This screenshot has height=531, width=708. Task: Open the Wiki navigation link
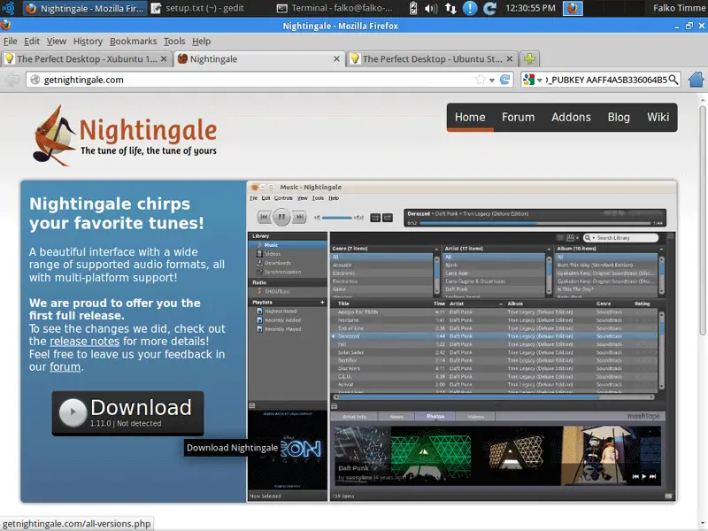click(658, 118)
